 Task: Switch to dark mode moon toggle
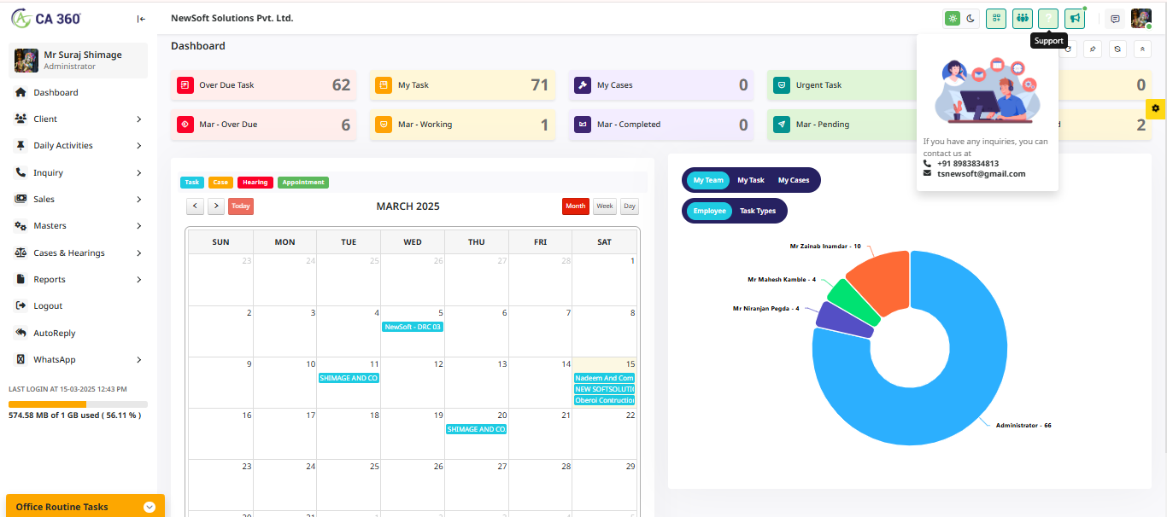971,19
